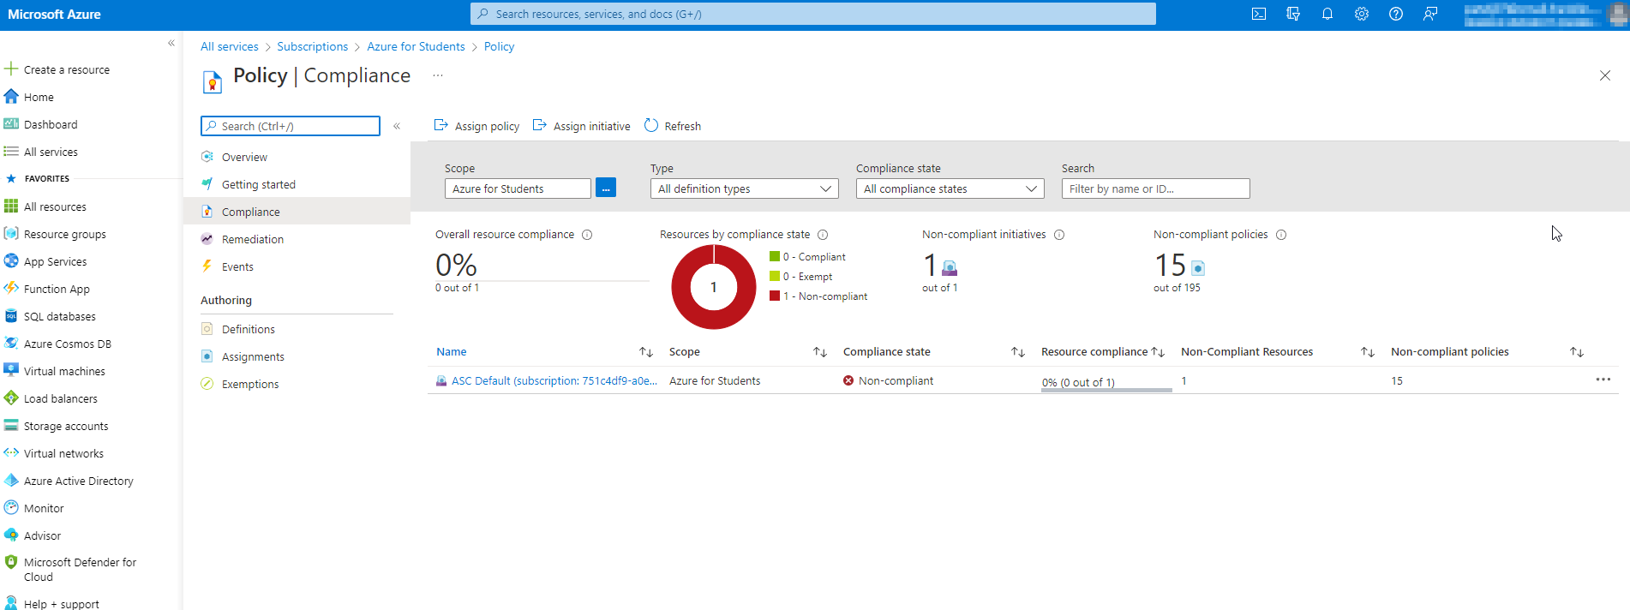Click the Scope Azure for Students field
The width and height of the screenshot is (1630, 610).
click(518, 188)
